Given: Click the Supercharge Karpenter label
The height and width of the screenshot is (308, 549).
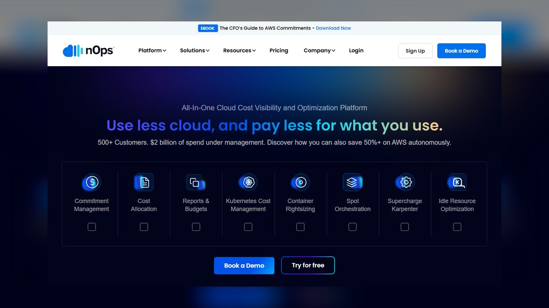Looking at the screenshot, I should 404,205.
